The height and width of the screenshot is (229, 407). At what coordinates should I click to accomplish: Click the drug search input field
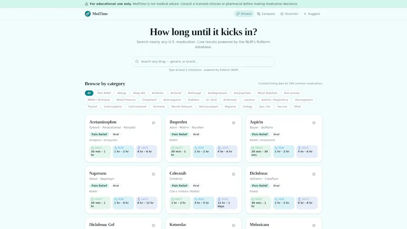[x=203, y=62]
